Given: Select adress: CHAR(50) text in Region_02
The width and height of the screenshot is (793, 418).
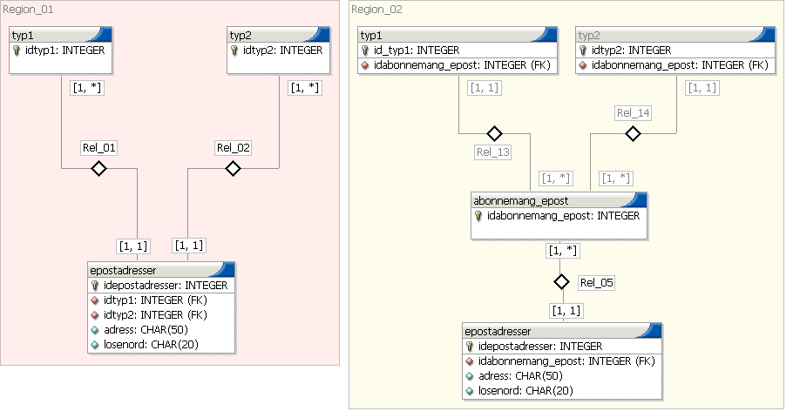Looking at the screenshot, I should pyautogui.click(x=520, y=376).
